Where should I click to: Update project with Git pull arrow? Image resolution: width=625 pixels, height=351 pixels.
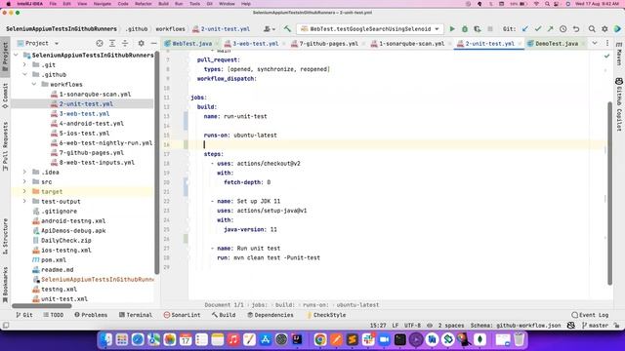525,29
